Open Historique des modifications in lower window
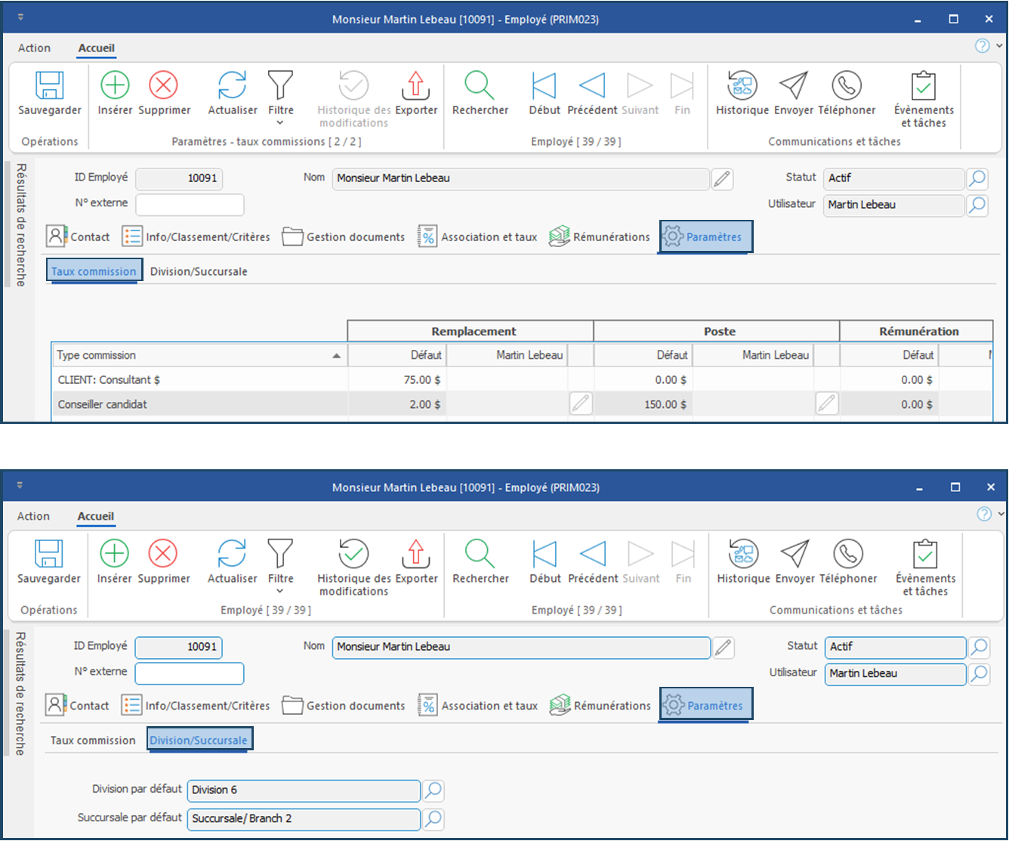This screenshot has width=1009, height=841. click(x=353, y=555)
